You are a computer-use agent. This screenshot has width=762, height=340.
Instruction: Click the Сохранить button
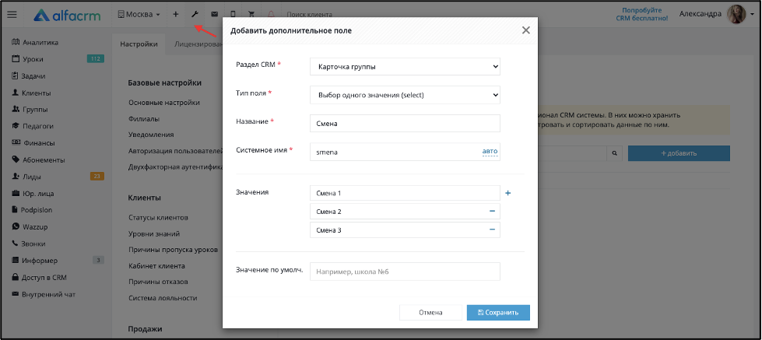(x=498, y=312)
